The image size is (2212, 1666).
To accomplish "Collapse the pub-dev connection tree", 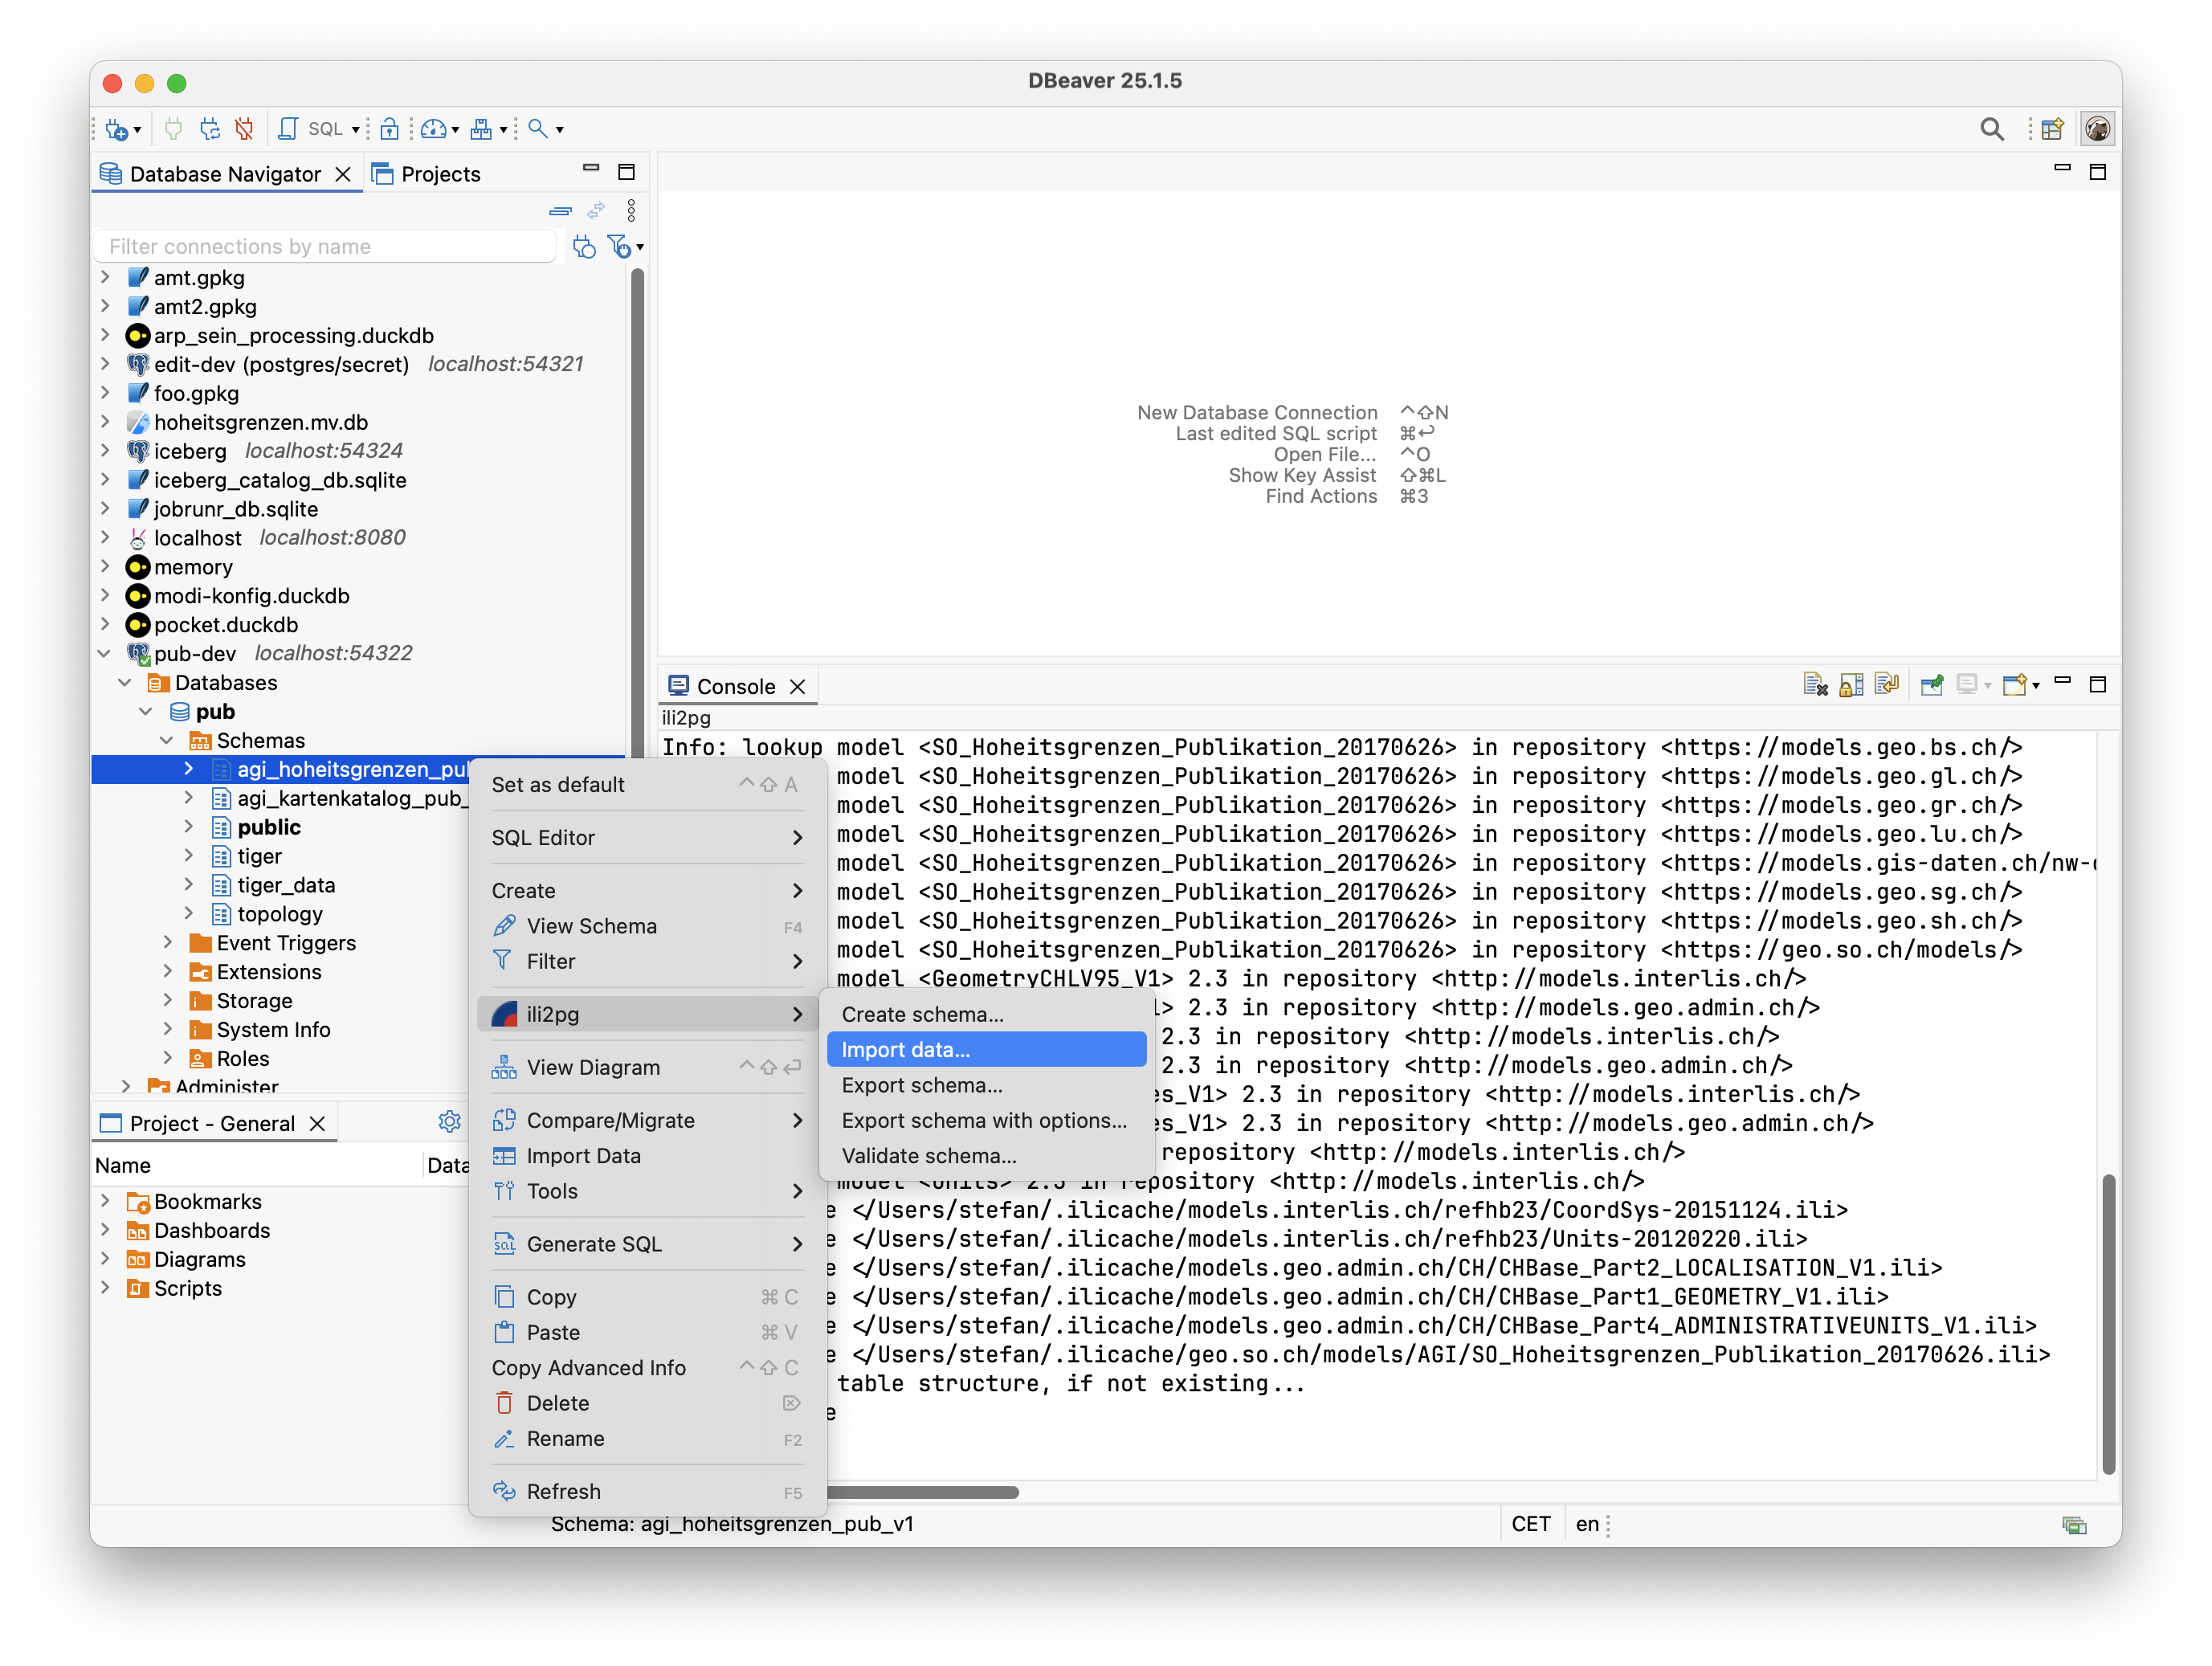I will (104, 653).
